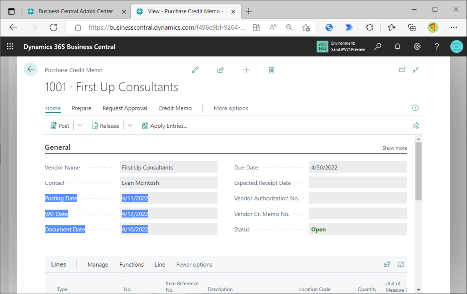Click the Expected Receipt Date field
Screen dimensions: 467x294
358,183
